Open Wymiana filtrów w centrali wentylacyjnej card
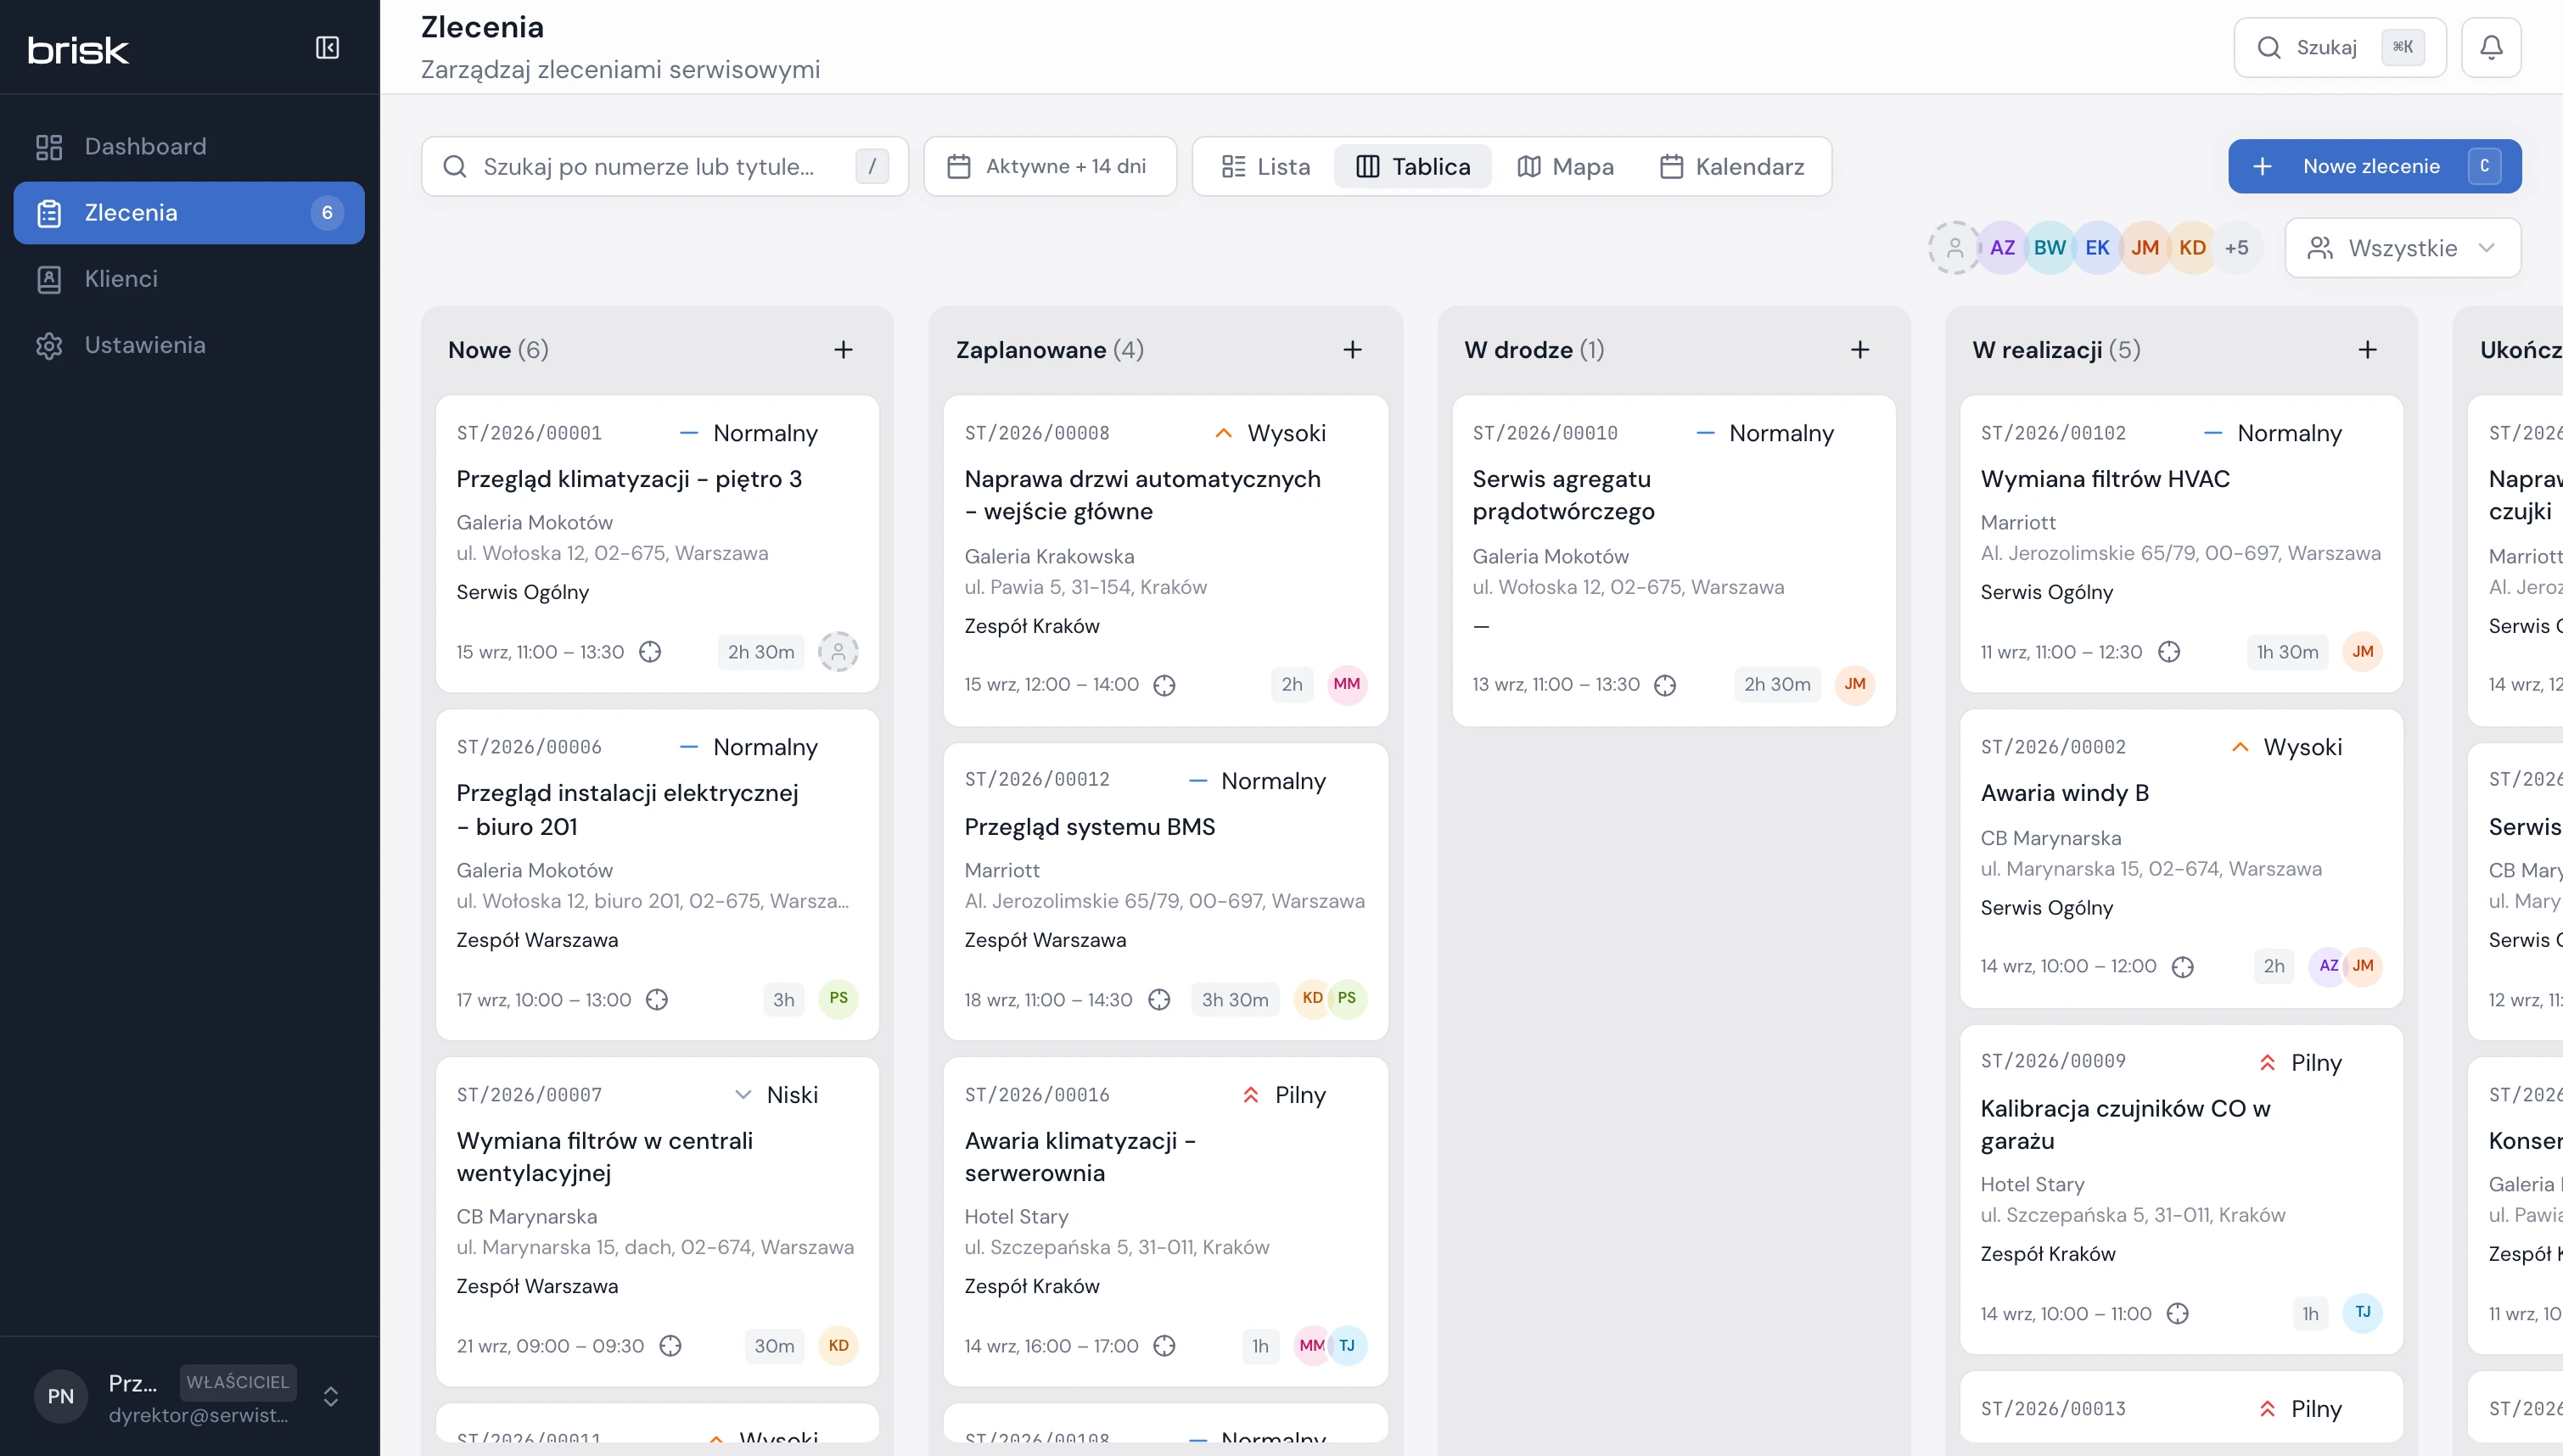 click(x=604, y=1156)
